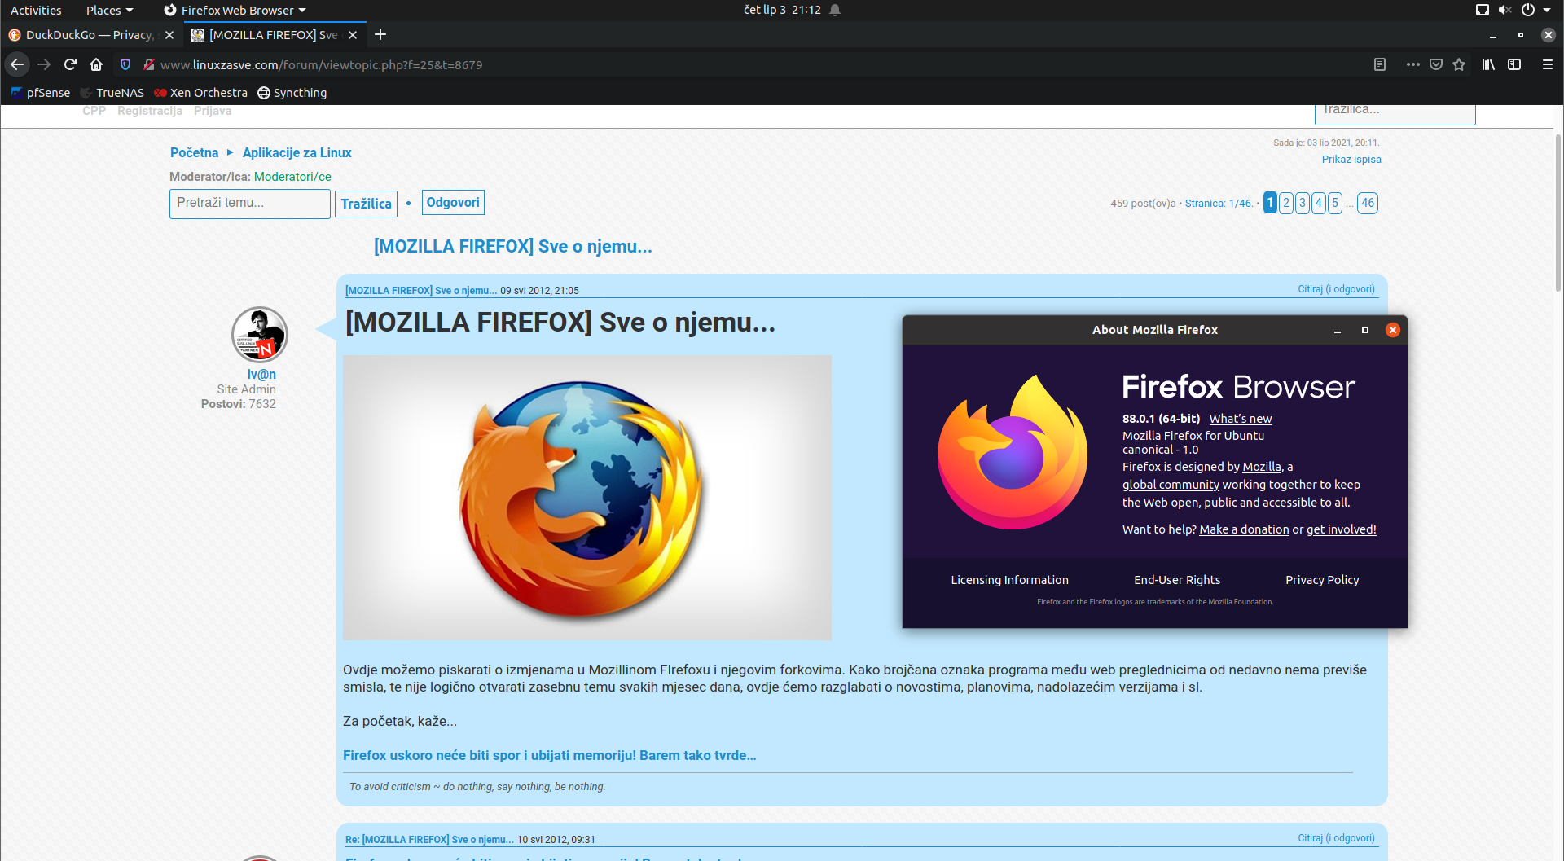Click Citiraj (i odgovori) on the first post
Viewport: 1564px width, 861px height.
[1336, 289]
